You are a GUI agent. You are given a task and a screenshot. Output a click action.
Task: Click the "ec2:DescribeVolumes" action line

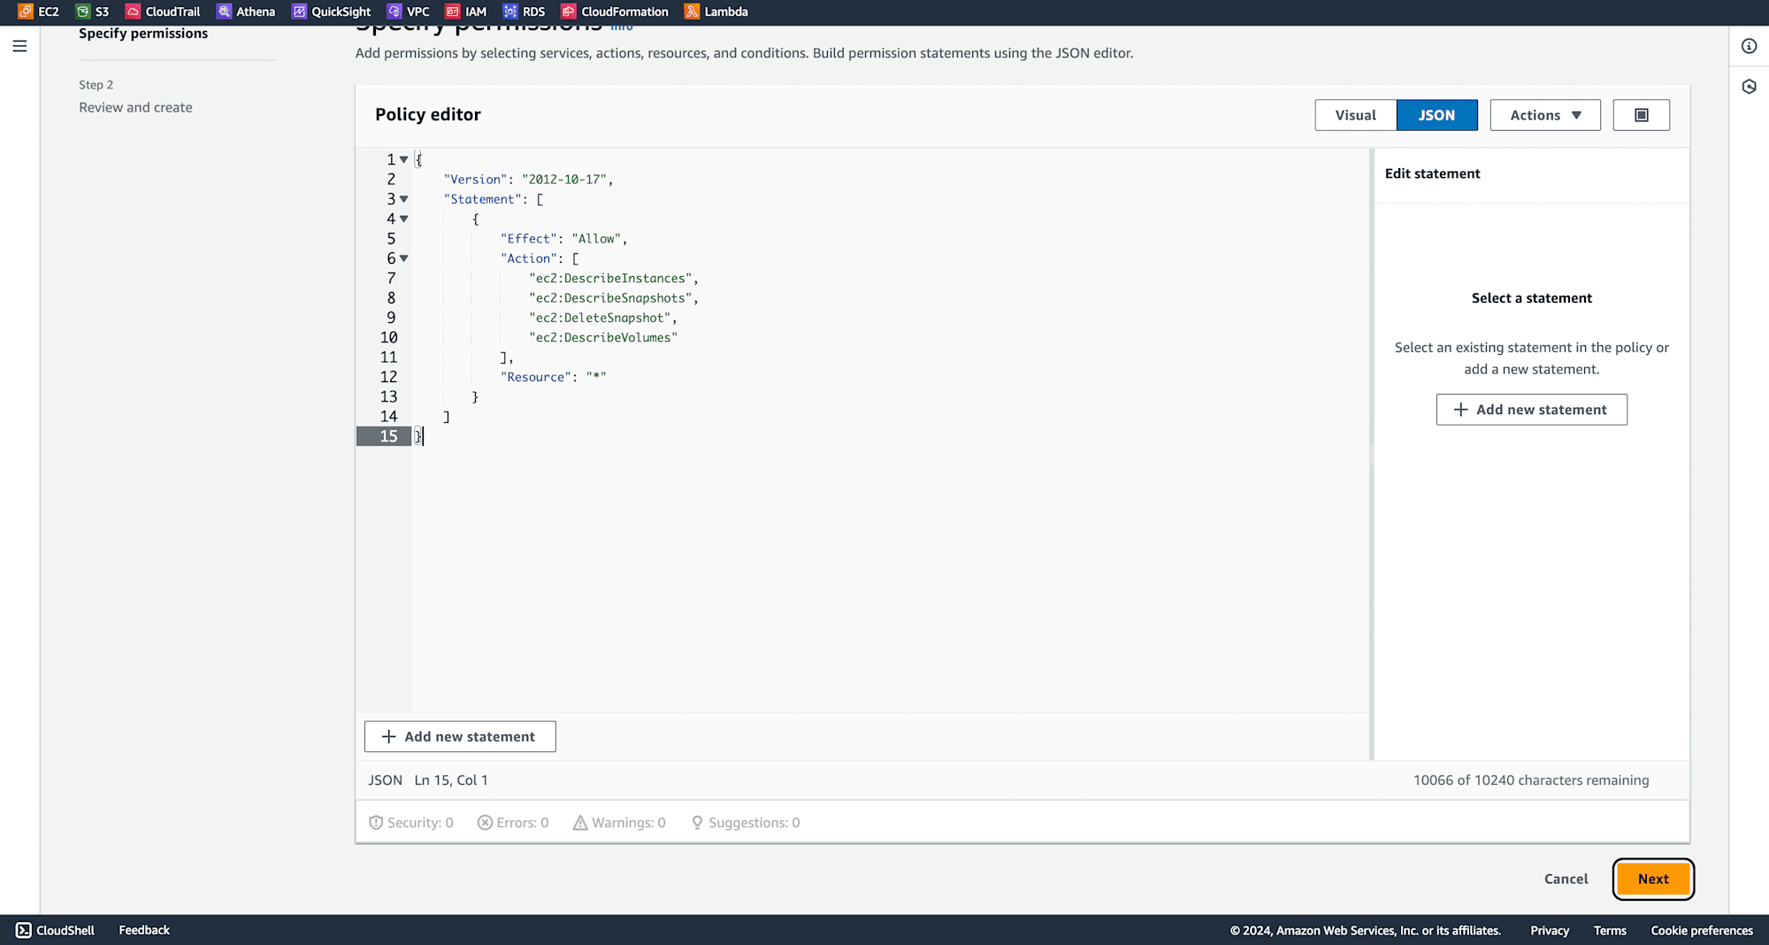(603, 337)
